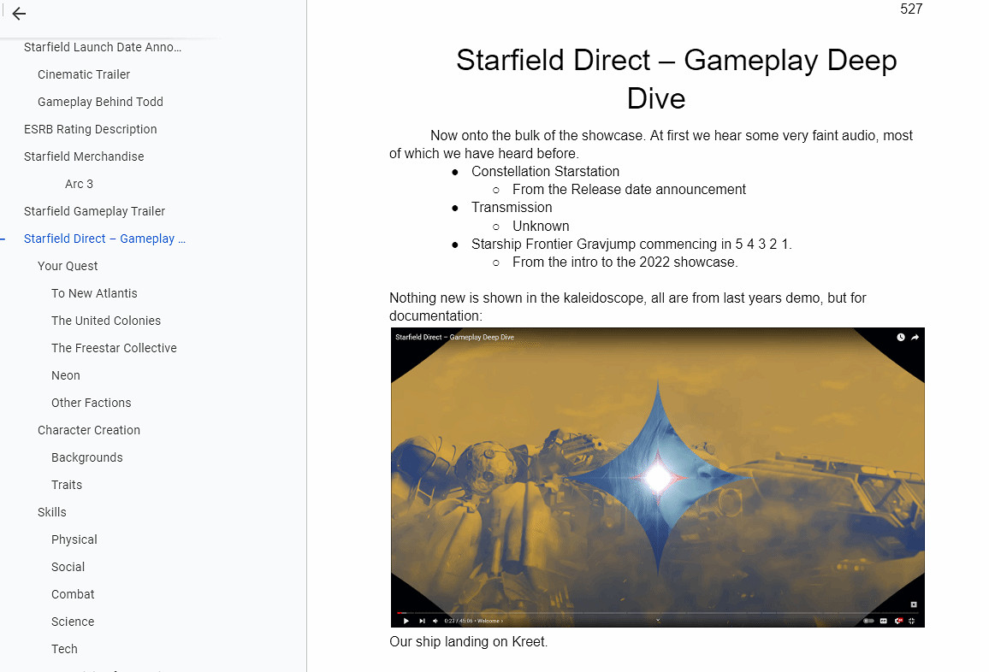989x672 pixels.
Task: Click the back arrow in the outline panel
Action: pyautogui.click(x=19, y=14)
